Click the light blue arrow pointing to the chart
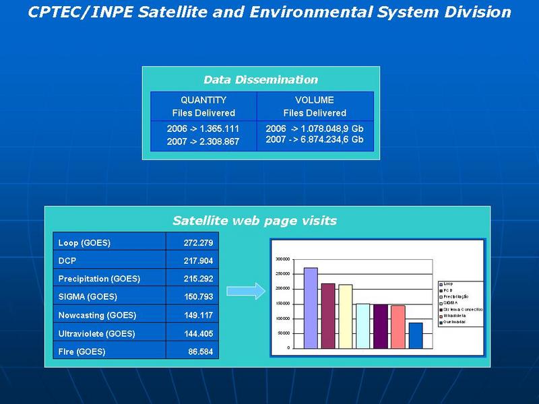Viewport: 539px width, 404px height. pyautogui.click(x=246, y=292)
